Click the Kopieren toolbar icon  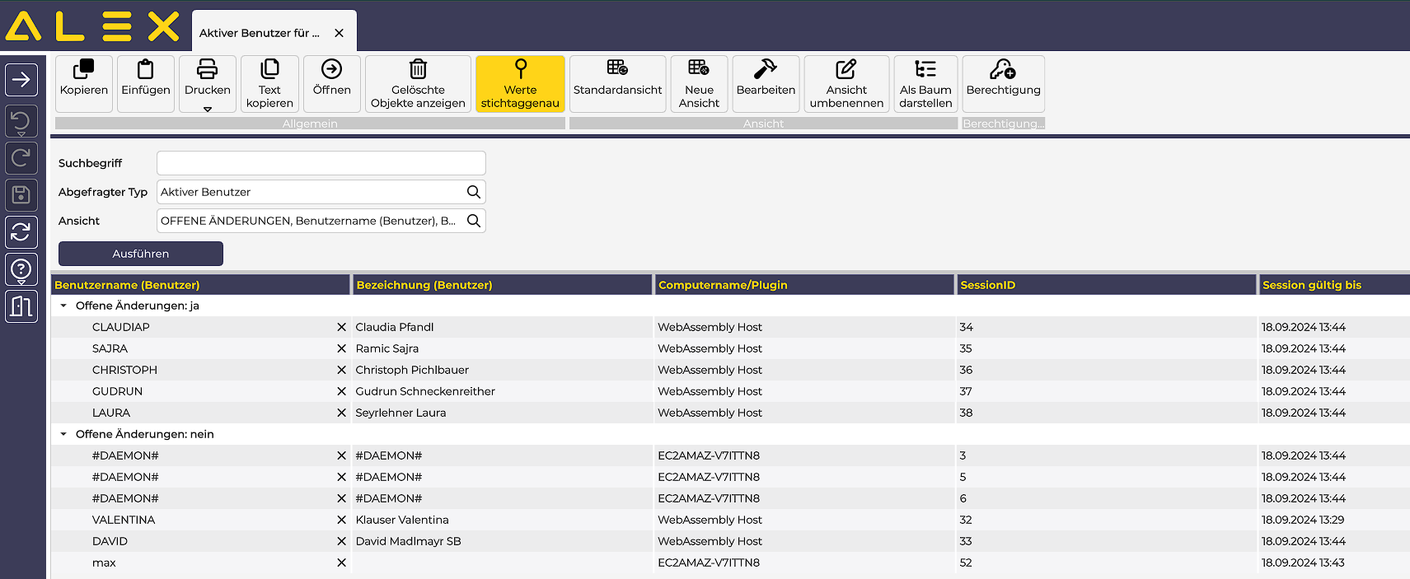(83, 70)
